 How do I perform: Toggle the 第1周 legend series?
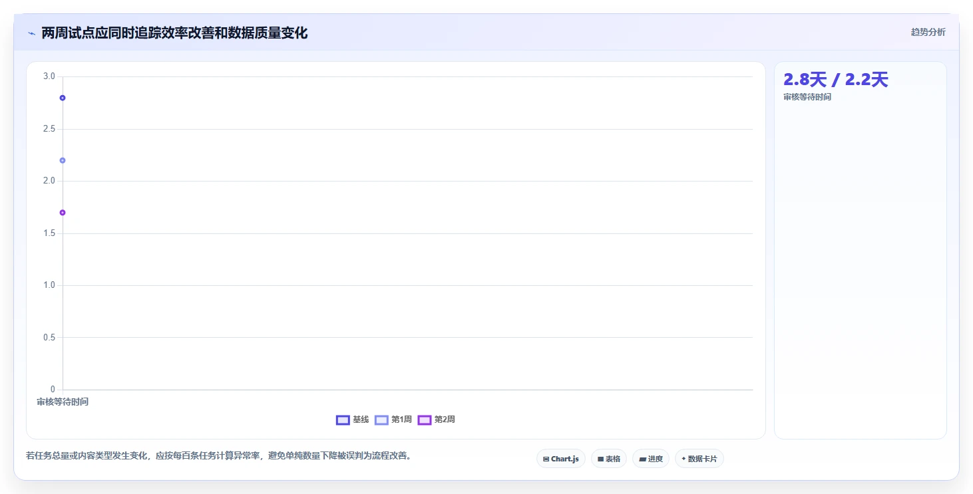pos(393,420)
